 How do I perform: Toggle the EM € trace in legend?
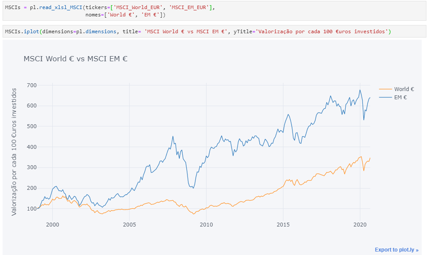pos(400,98)
